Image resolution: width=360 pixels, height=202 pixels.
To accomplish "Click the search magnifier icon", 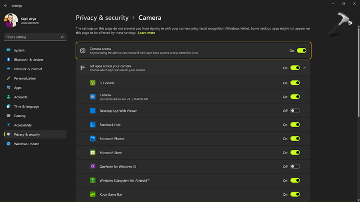I will (x=62, y=37).
